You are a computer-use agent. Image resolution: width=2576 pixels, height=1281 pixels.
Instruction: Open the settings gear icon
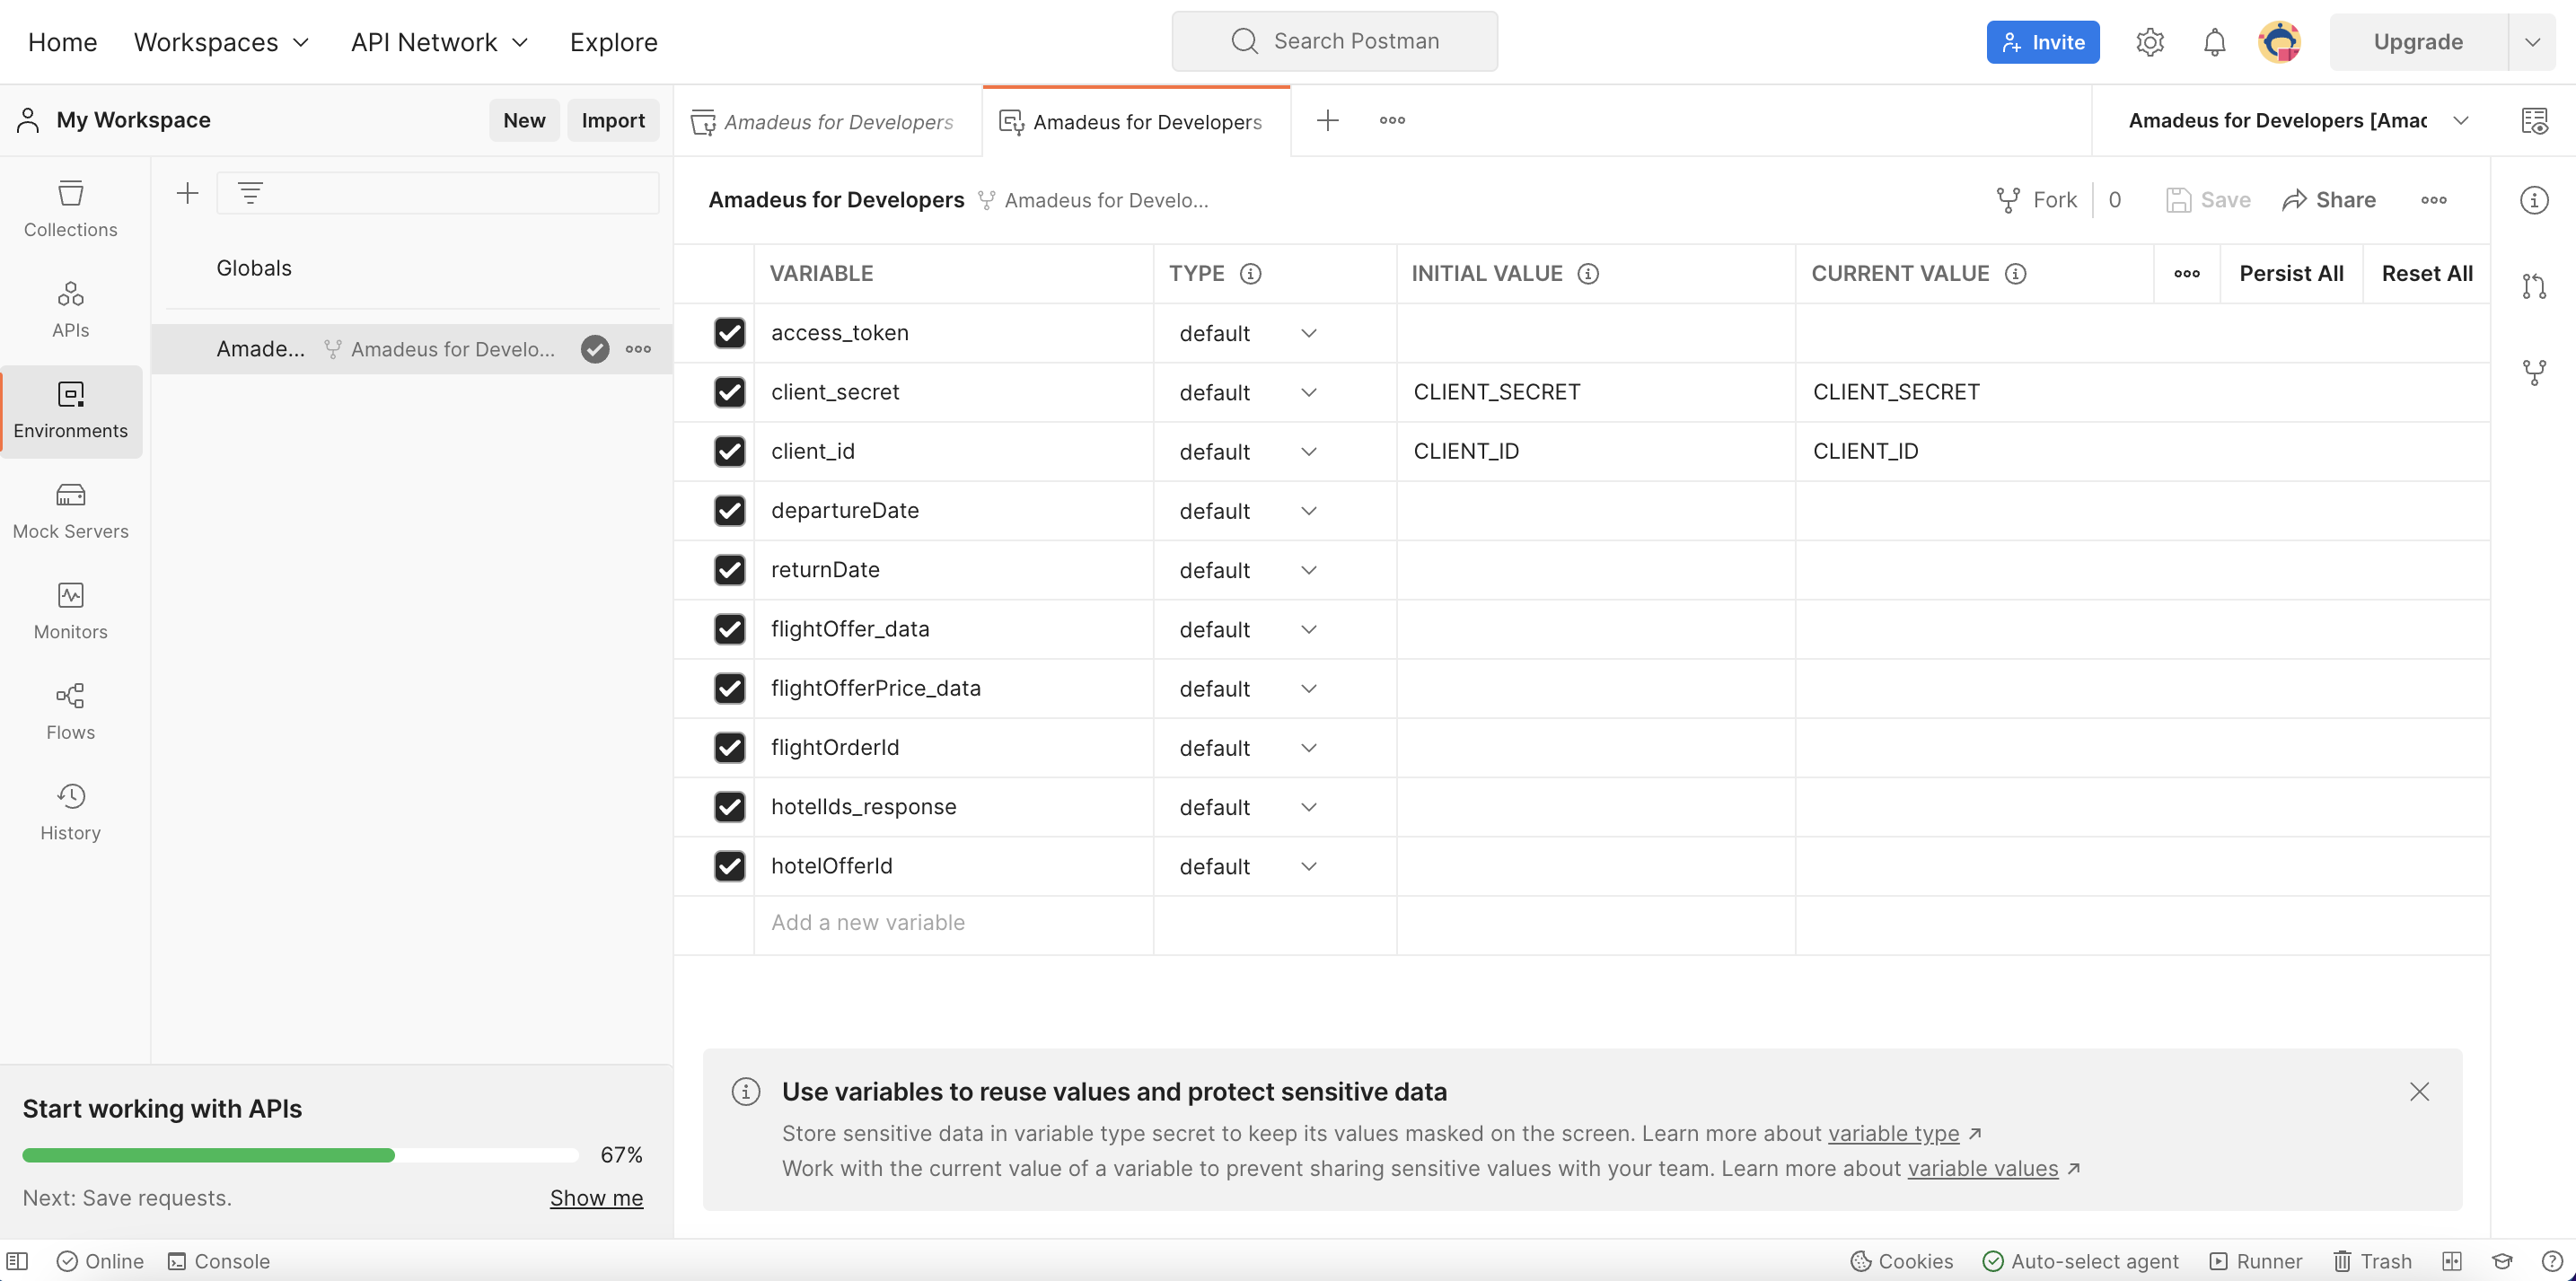coord(2150,42)
